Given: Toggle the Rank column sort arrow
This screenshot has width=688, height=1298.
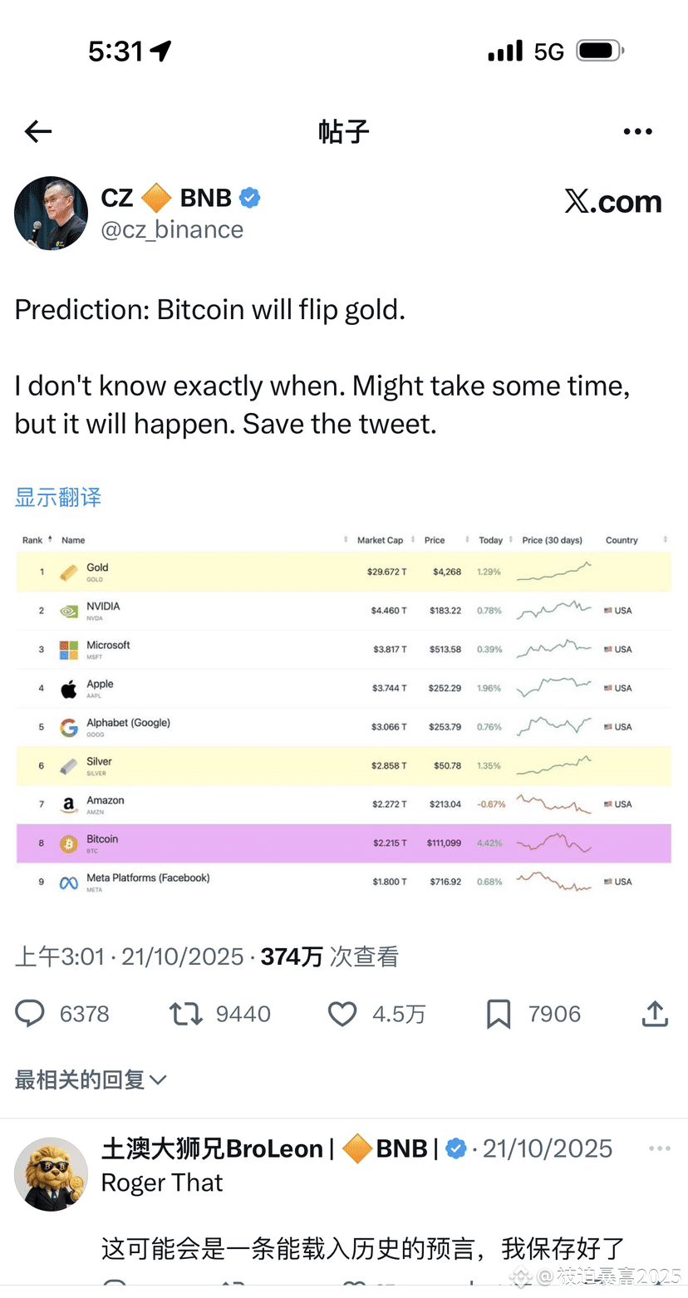Looking at the screenshot, I should (52, 539).
